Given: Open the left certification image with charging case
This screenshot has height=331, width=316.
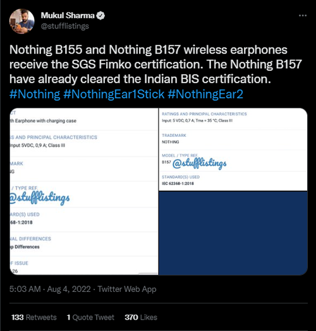Looking at the screenshot, I should click(x=84, y=192).
